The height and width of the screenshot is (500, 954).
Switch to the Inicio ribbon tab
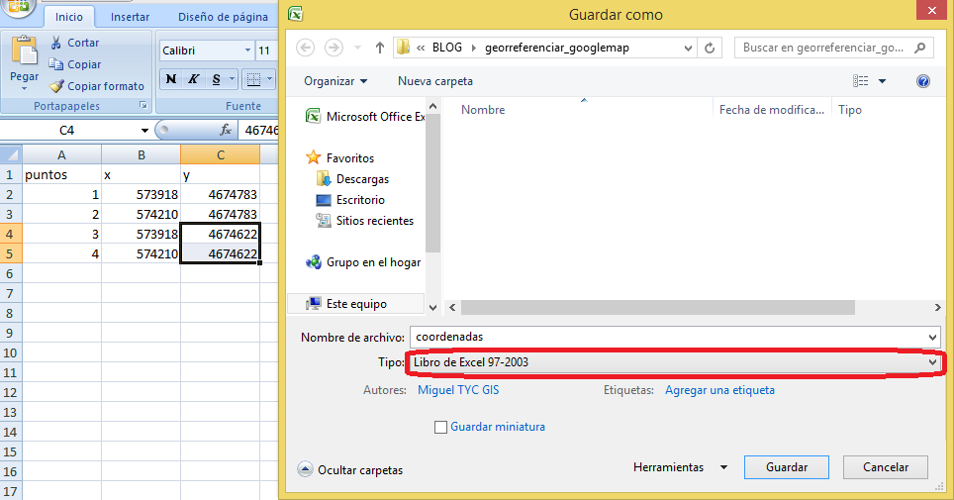(x=68, y=17)
